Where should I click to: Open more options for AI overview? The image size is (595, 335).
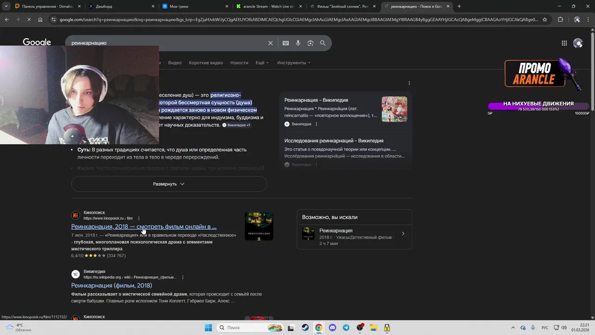pyautogui.click(x=409, y=83)
